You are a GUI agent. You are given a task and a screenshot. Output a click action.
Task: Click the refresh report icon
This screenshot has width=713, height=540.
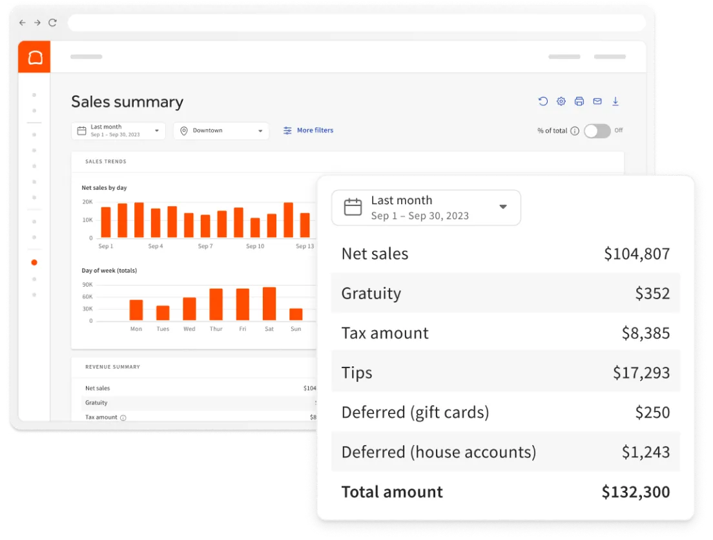click(x=543, y=101)
